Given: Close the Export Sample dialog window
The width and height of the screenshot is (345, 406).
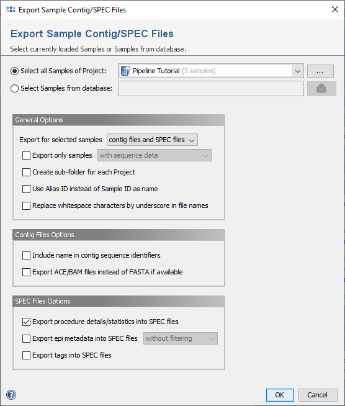Looking at the screenshot, I should pyautogui.click(x=335, y=9).
